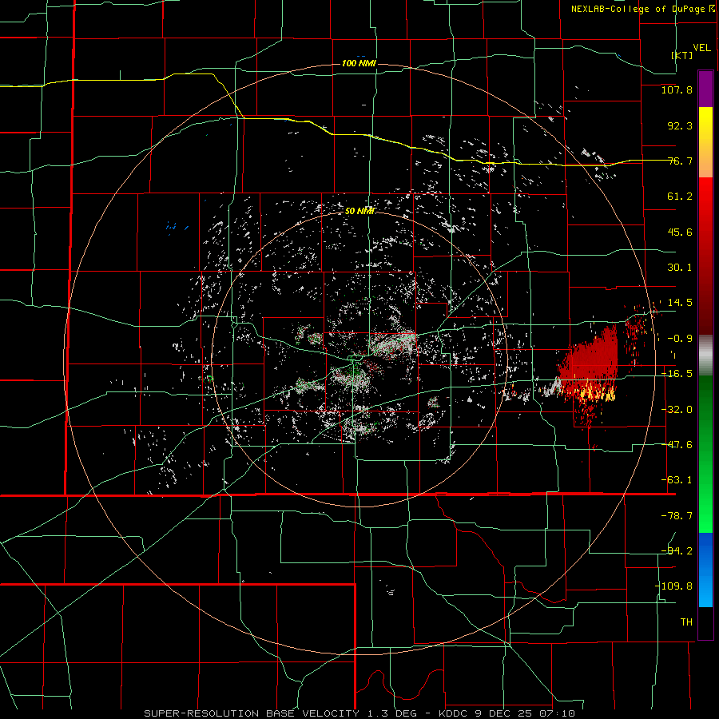Pick the 14.5 velocity scale value
Viewport: 719px width, 719px height.
click(x=680, y=303)
